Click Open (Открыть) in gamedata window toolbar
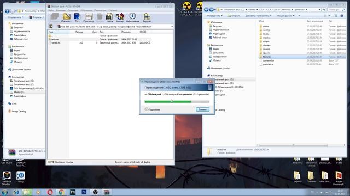 coord(234,16)
